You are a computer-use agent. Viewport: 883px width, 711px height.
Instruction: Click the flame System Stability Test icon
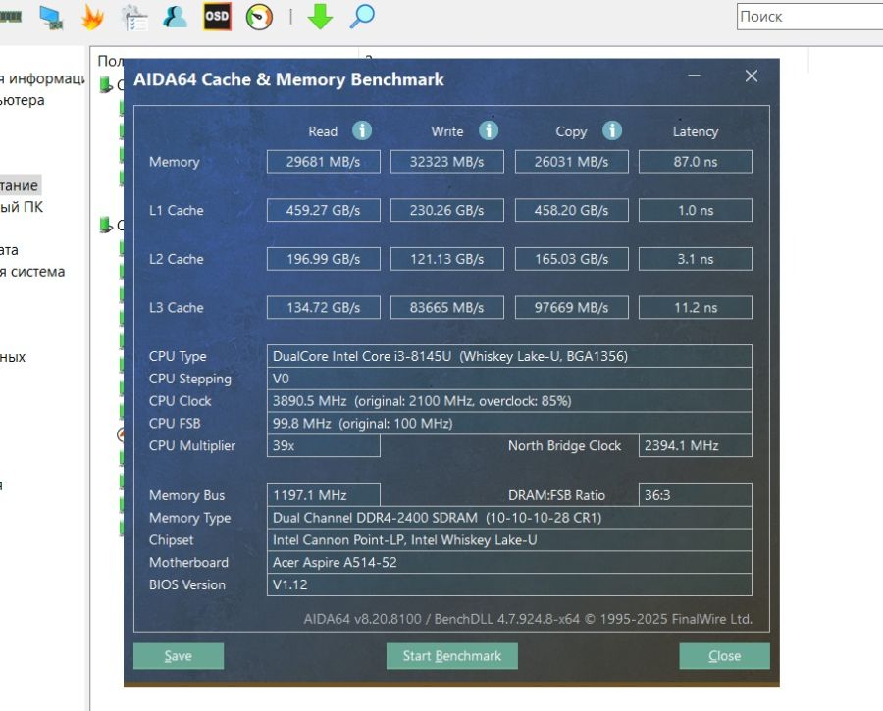[92, 17]
